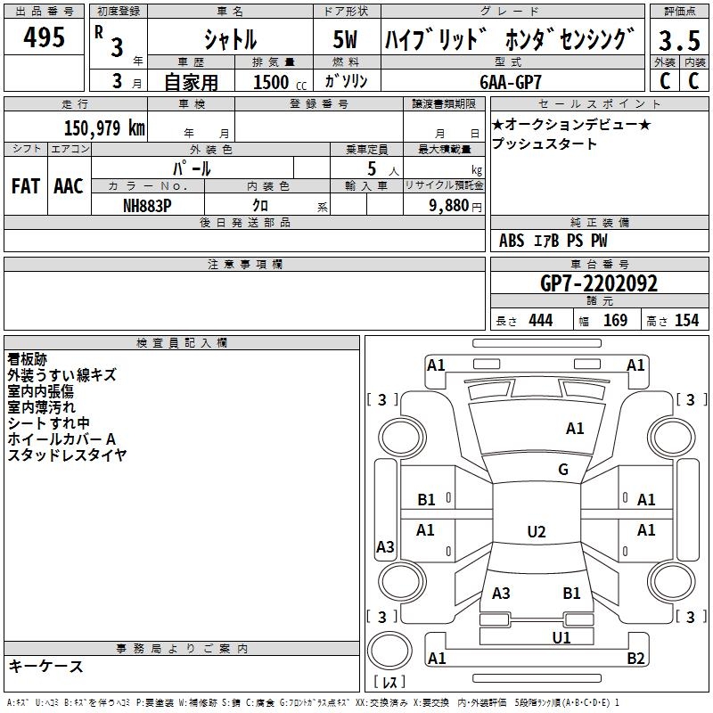Click the A1 mark on the hood
This screenshot has width=713, height=713.
coord(575,429)
